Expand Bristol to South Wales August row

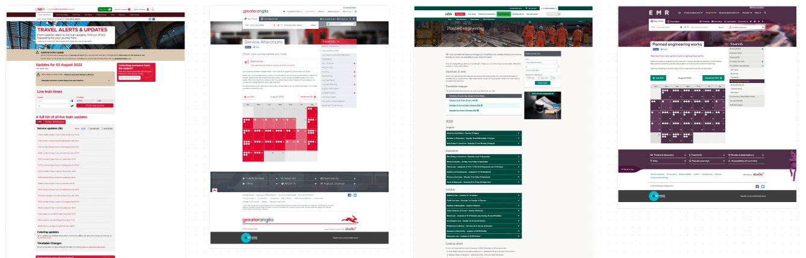click(x=484, y=133)
